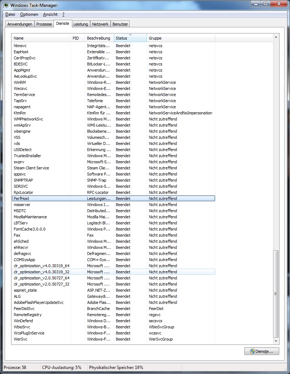Switch to the Prozesse tab
Image resolution: width=290 pixels, height=374 pixels.
(44, 24)
